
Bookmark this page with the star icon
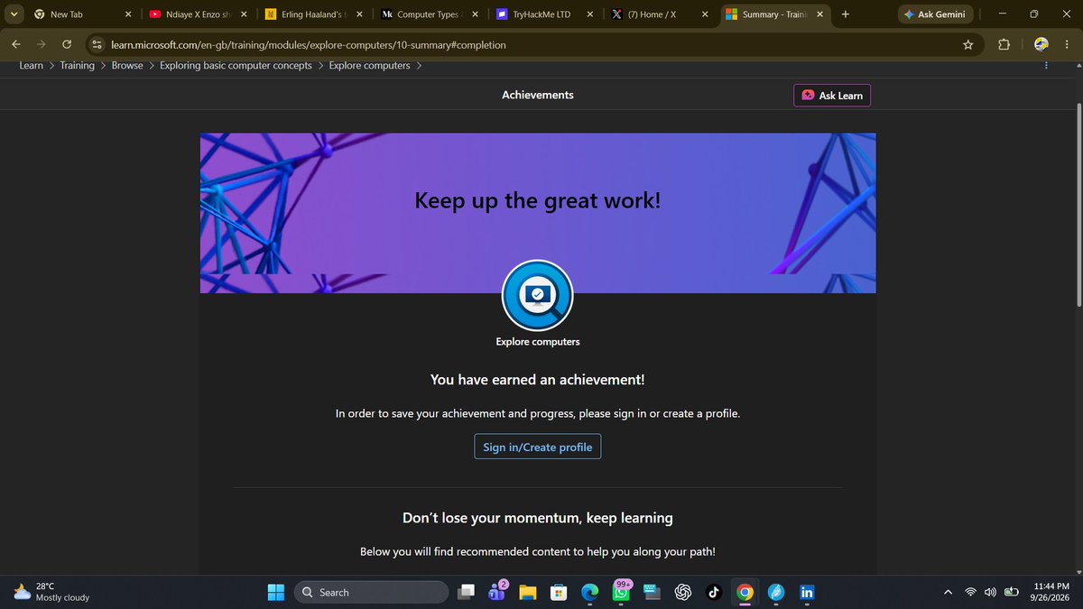[968, 44]
